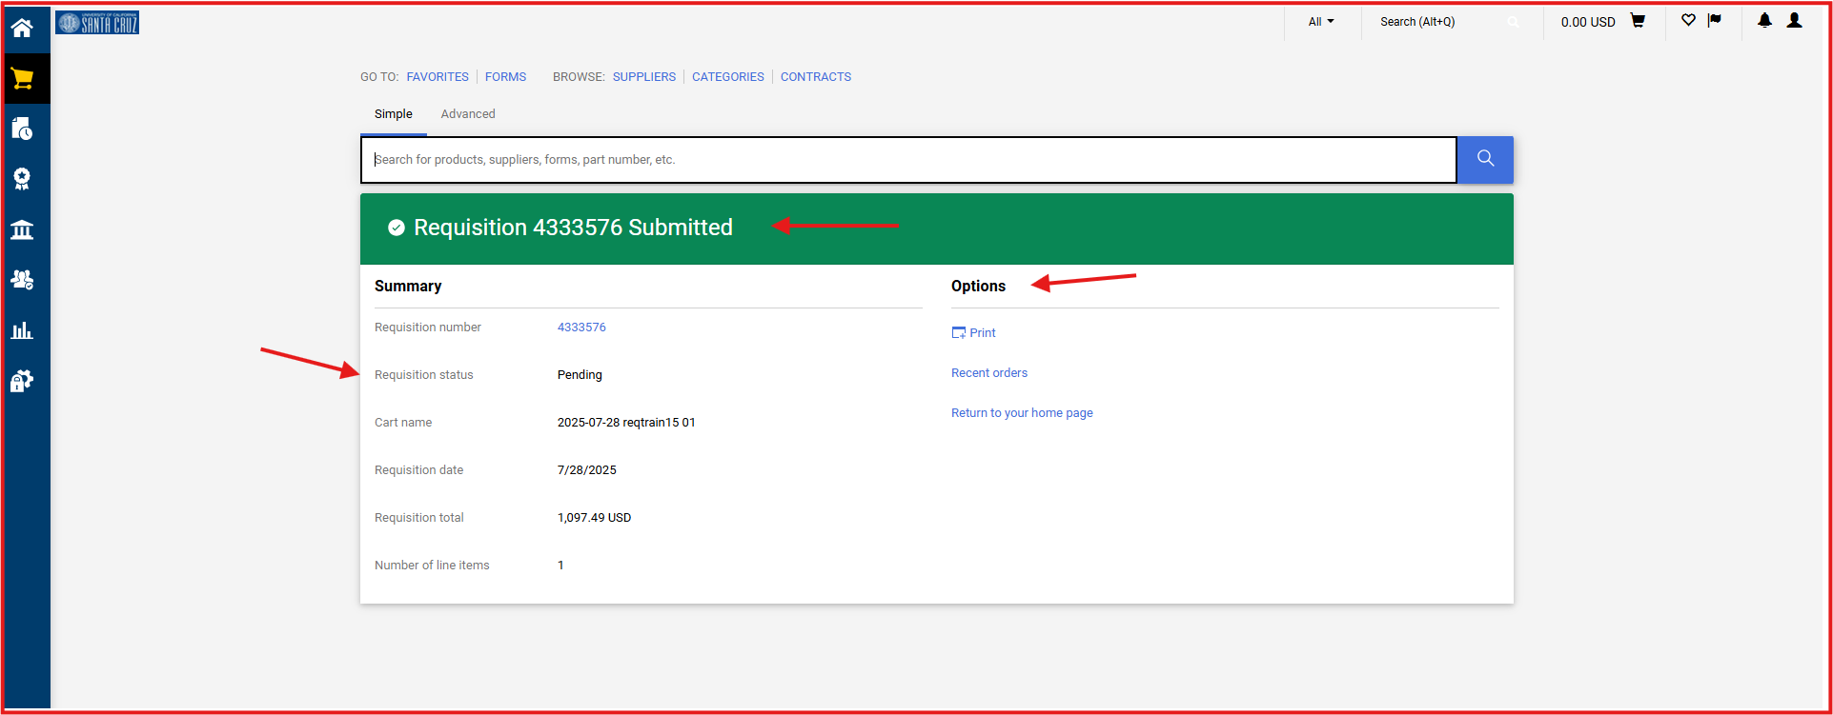This screenshot has height=715, width=1833.
Task: Open requisition number 4333576 link
Action: [x=581, y=328]
